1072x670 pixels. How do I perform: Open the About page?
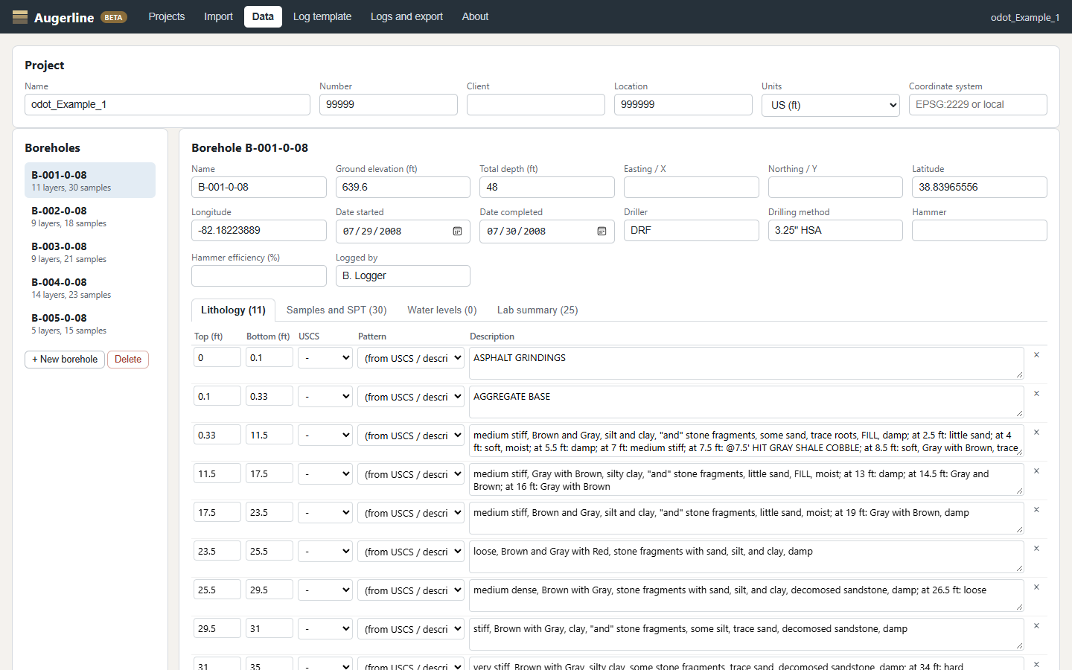tap(475, 16)
